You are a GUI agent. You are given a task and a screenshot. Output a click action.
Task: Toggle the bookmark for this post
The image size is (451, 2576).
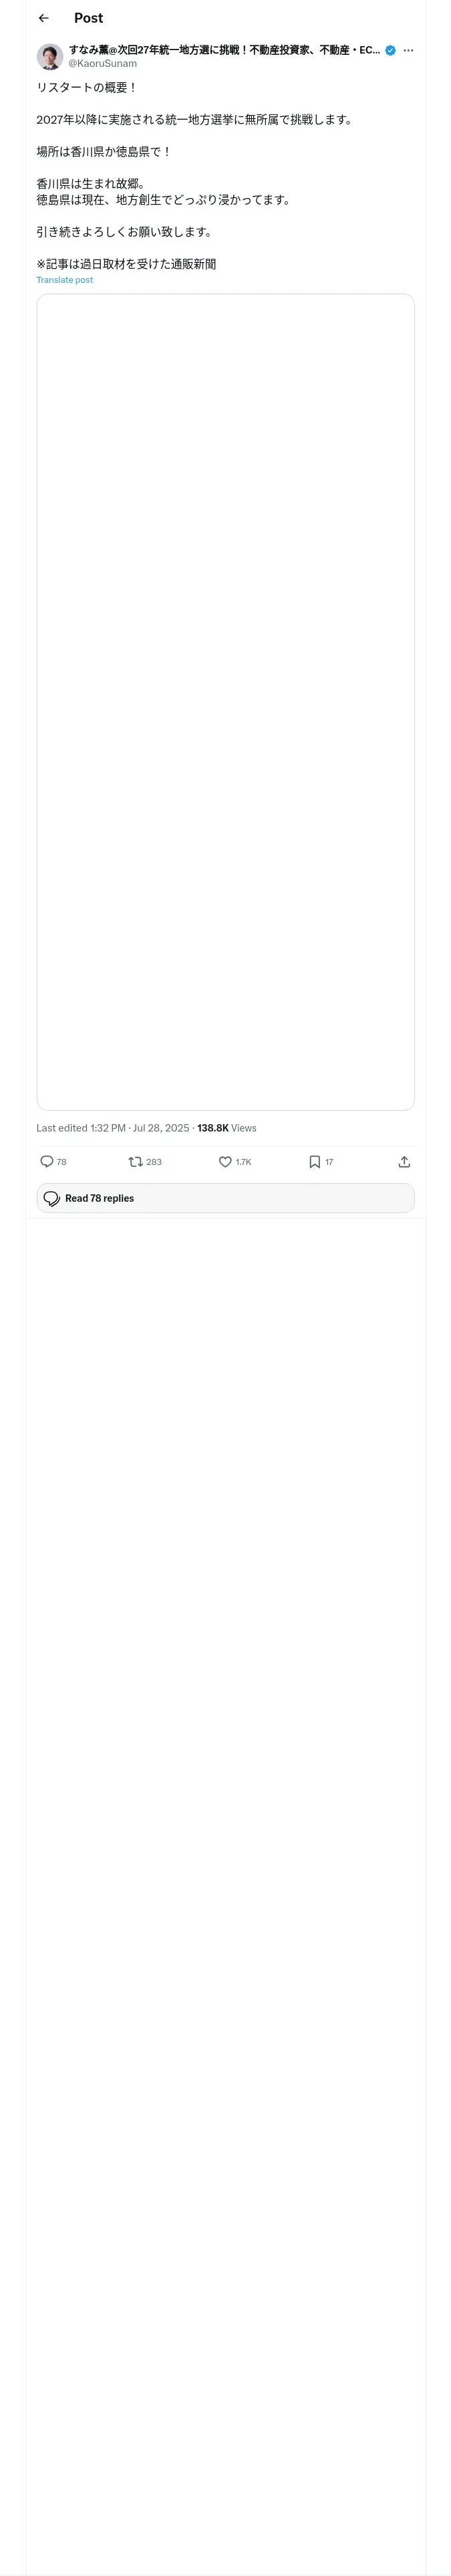(314, 1161)
